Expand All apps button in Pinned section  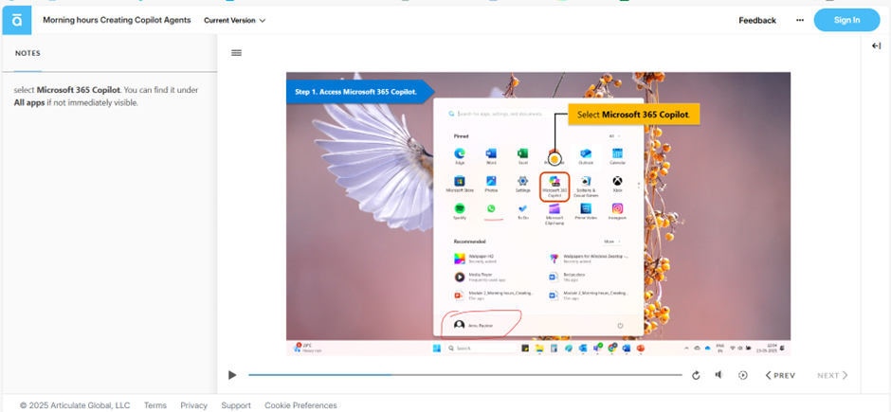tap(614, 136)
